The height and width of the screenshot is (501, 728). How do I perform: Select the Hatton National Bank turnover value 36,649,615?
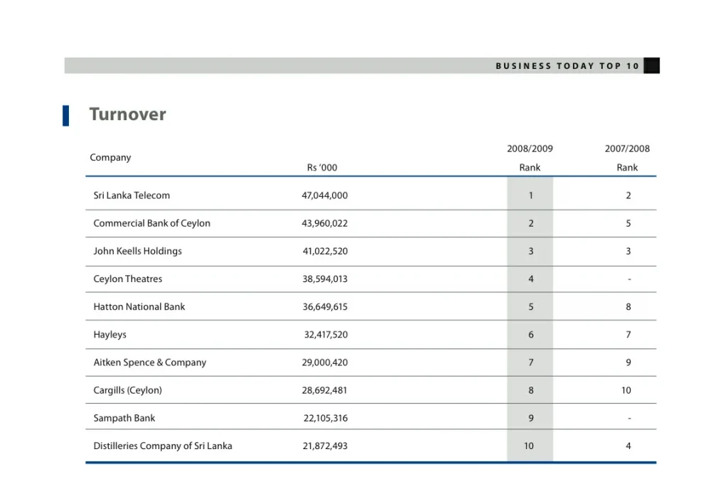pyautogui.click(x=325, y=307)
